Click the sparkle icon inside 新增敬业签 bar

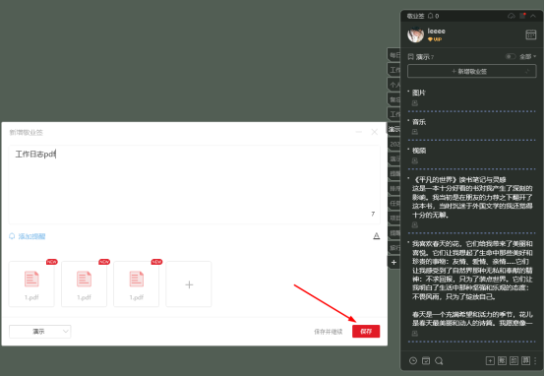527,71
